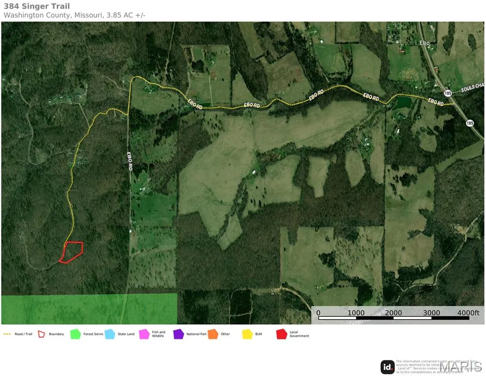Click the blue State Land legend icon

110,334
